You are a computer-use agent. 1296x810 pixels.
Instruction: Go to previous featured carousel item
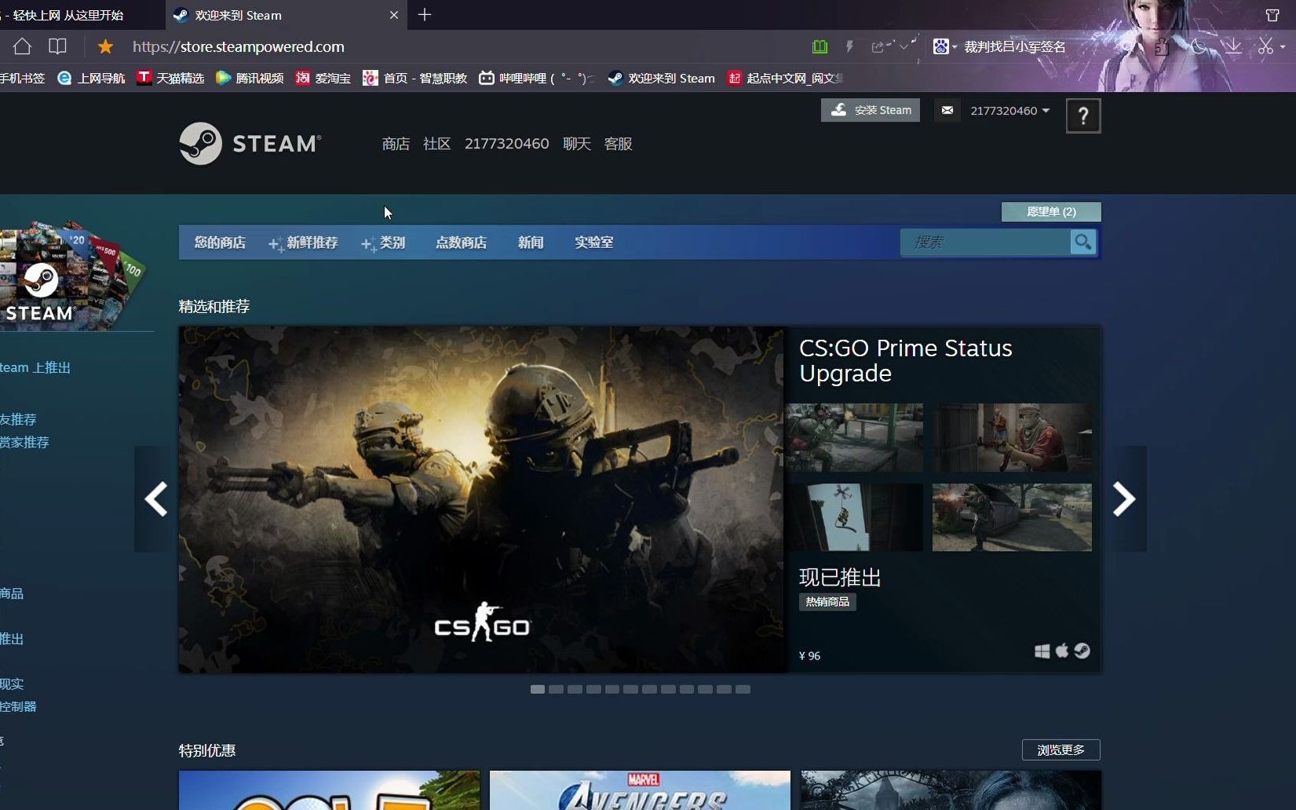[x=155, y=499]
